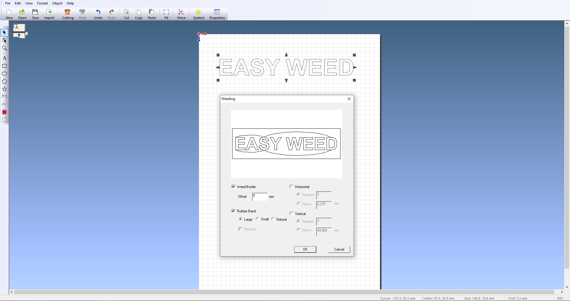Select the polygon shape tool
Screen dimensions: 570x301
click(x=4, y=81)
